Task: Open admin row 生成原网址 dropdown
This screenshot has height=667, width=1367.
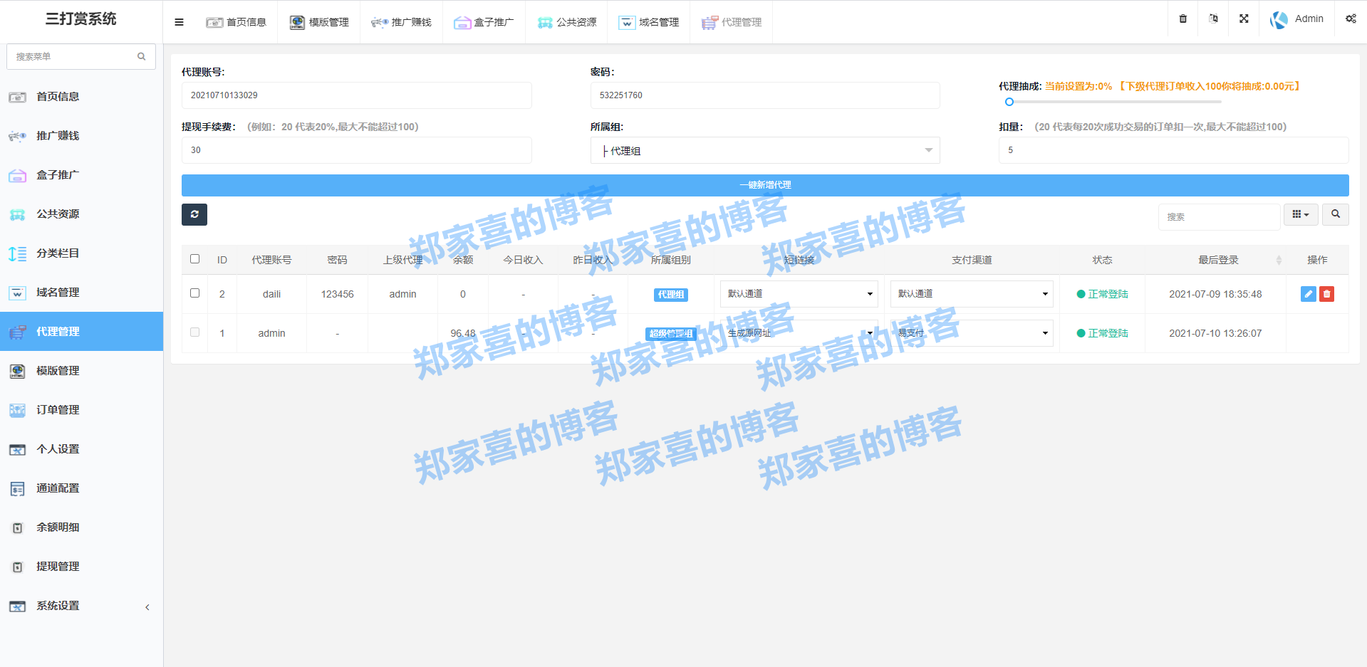Action: tap(799, 333)
